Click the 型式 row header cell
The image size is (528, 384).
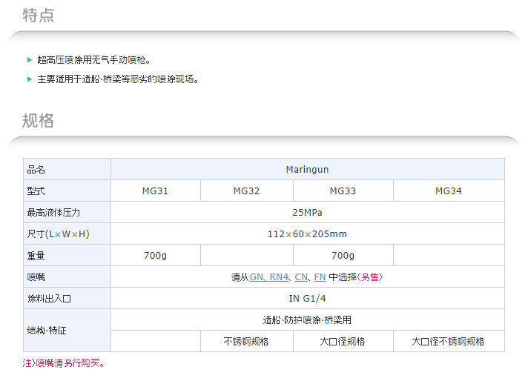(x=67, y=191)
